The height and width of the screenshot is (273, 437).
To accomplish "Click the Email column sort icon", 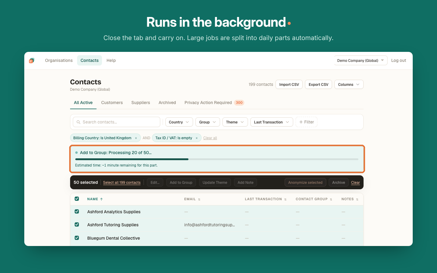I will tap(199, 199).
